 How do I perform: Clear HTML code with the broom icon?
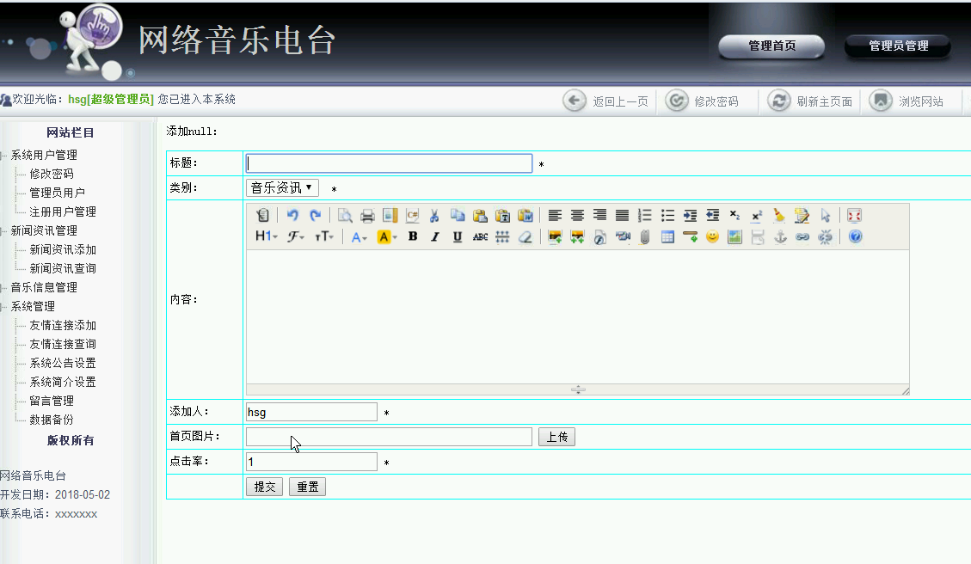[x=779, y=216]
